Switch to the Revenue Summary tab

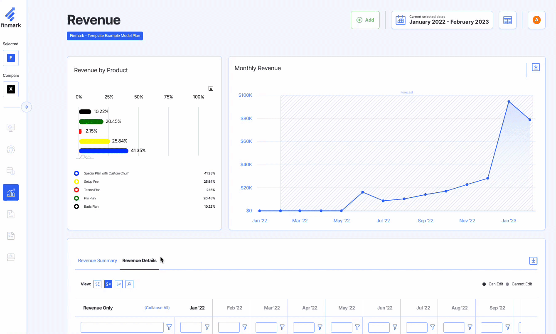coord(98,260)
